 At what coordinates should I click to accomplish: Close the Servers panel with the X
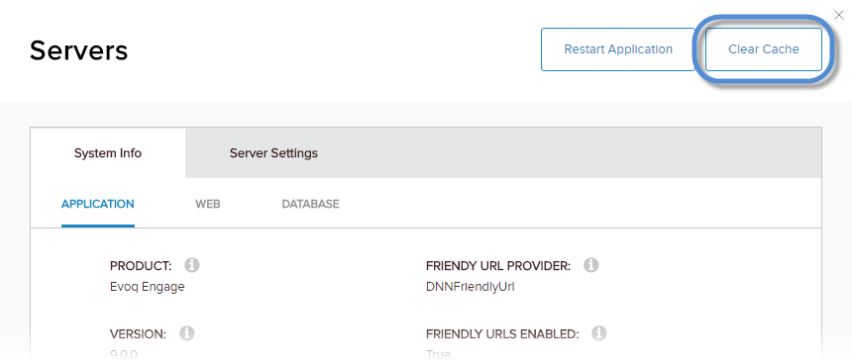click(839, 15)
